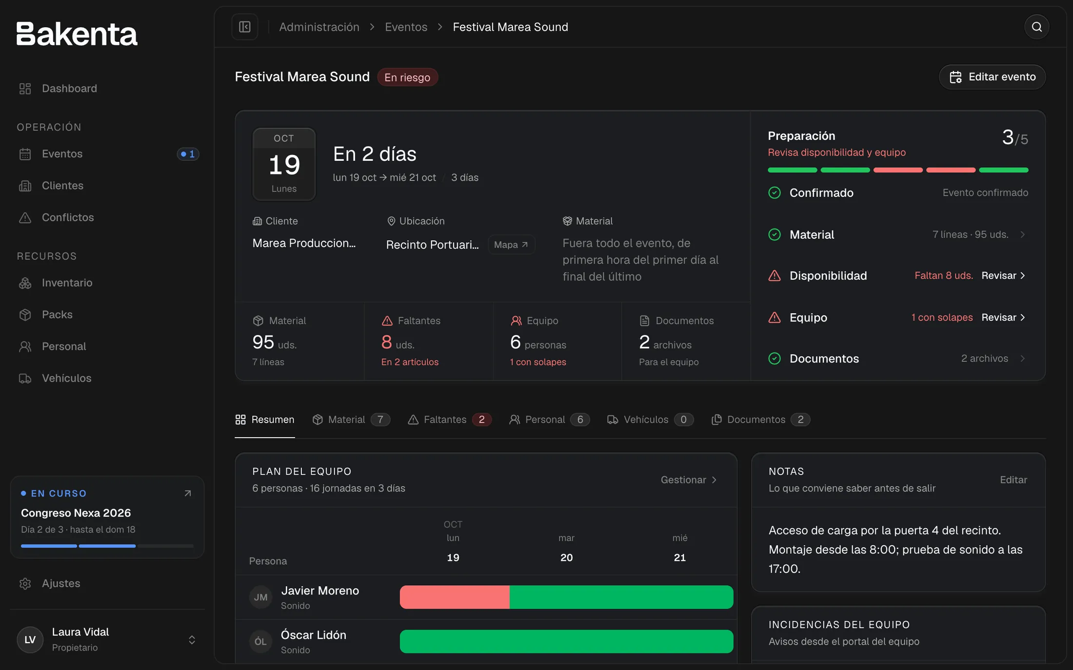Open the Vehículos tab
Image resolution: width=1073 pixels, height=670 pixels.
coord(650,420)
